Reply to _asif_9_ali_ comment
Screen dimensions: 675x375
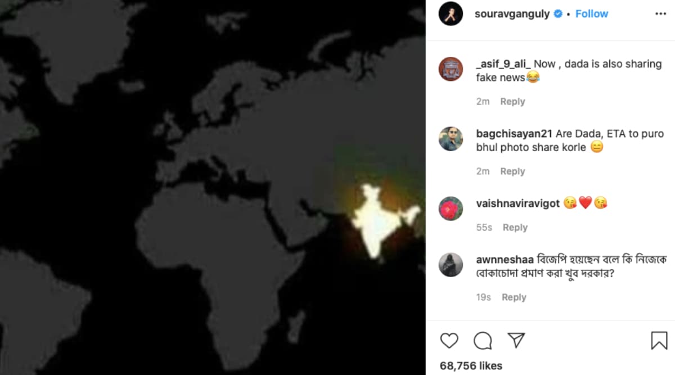click(x=512, y=101)
